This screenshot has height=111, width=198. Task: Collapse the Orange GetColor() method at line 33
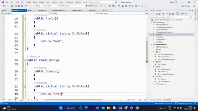tap(25, 86)
